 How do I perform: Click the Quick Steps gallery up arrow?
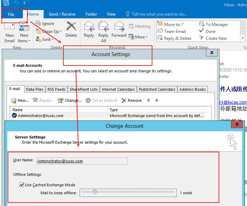pos(242,24)
